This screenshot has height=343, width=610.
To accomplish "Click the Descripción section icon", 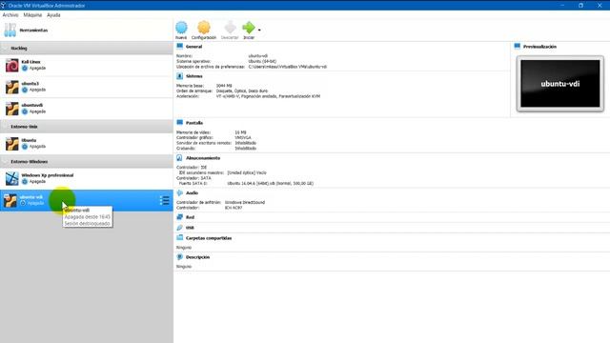I will [180, 257].
